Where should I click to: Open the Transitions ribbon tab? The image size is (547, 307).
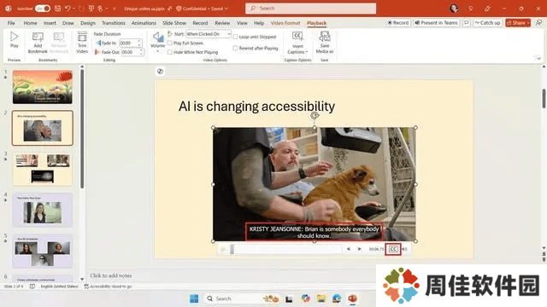point(114,23)
